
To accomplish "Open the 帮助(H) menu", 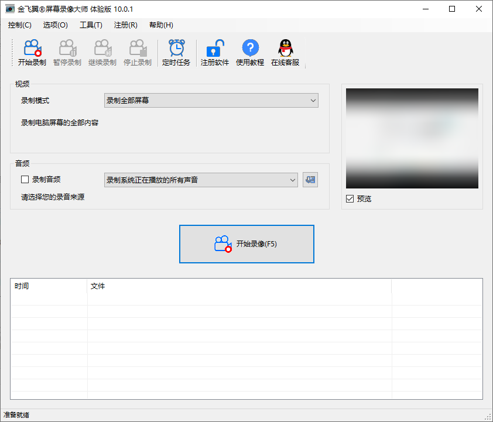I will click(161, 25).
